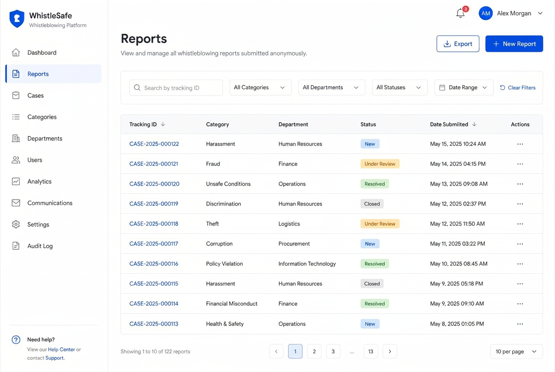Open Cases menu item
This screenshot has width=555, height=372.
54,95
